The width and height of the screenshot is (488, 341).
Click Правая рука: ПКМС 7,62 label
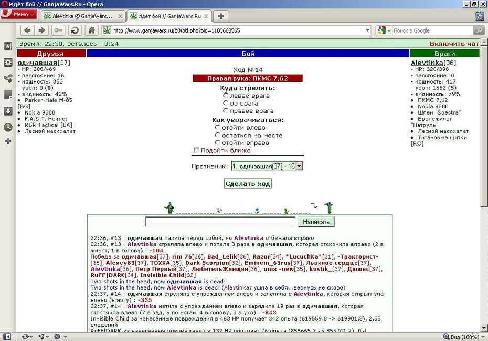(x=248, y=78)
